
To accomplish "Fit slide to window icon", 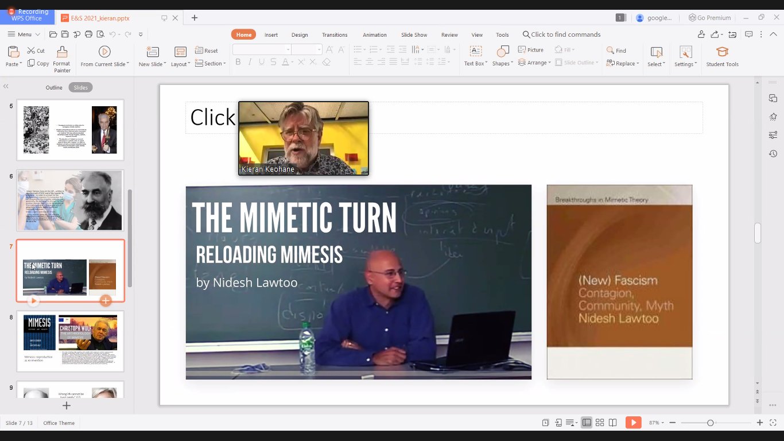I will click(x=773, y=423).
